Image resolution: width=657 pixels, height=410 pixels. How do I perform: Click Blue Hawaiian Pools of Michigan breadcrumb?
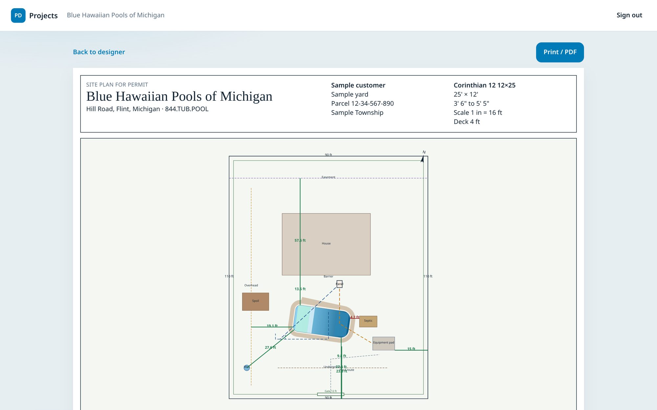pyautogui.click(x=116, y=15)
